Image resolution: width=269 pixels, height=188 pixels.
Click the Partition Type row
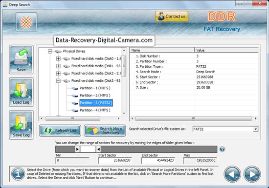tap(194, 67)
